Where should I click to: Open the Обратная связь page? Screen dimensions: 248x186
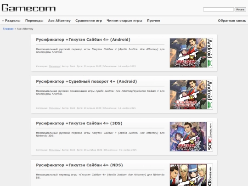tap(232, 21)
